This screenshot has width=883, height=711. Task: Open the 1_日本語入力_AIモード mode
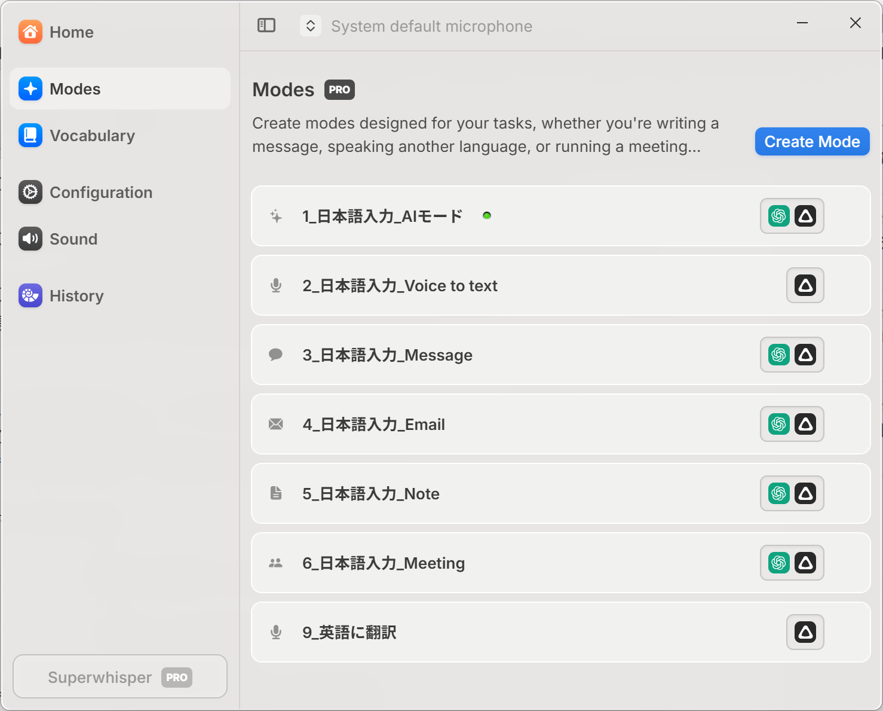(382, 216)
